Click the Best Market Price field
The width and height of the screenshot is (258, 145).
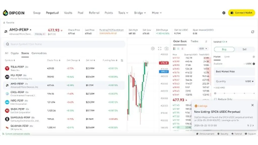tap(234, 71)
